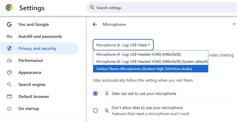Choose Surface Stereo Microphones option
Screen dimensions: 237x122
pos(151,69)
